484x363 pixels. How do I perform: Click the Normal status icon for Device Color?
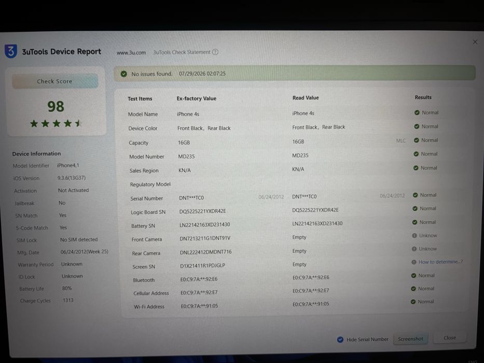click(x=417, y=126)
